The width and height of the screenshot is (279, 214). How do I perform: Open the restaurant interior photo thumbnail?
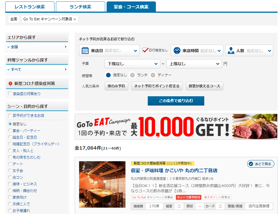pos(102,184)
